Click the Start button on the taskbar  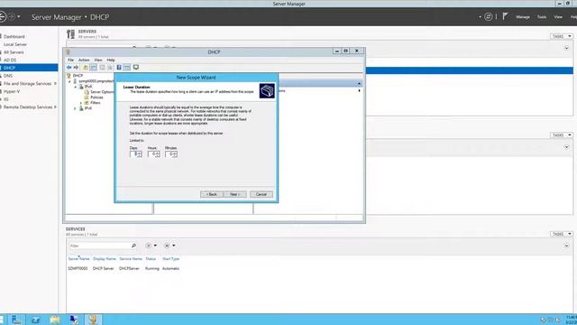(2, 320)
